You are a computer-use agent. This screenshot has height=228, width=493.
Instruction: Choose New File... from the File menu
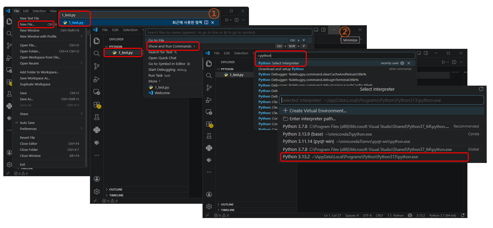click(27, 25)
